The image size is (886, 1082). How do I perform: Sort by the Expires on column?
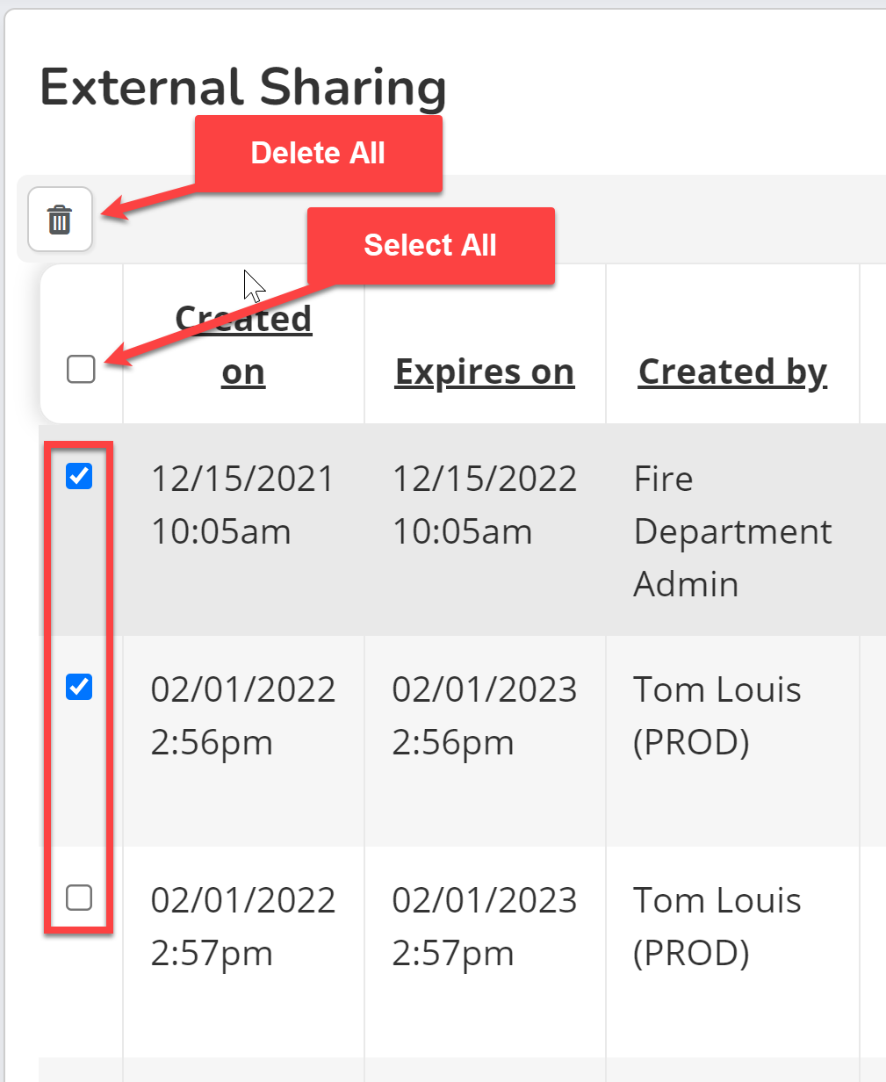[x=485, y=371]
